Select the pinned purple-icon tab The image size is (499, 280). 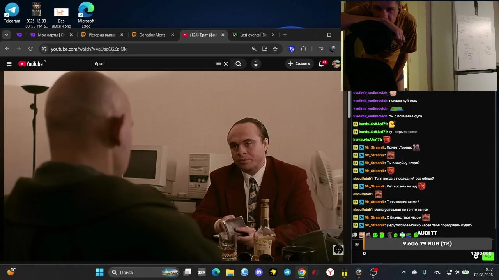tap(19, 35)
